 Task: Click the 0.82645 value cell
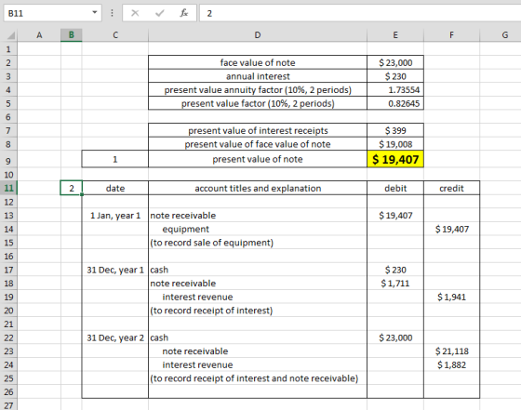tap(395, 103)
